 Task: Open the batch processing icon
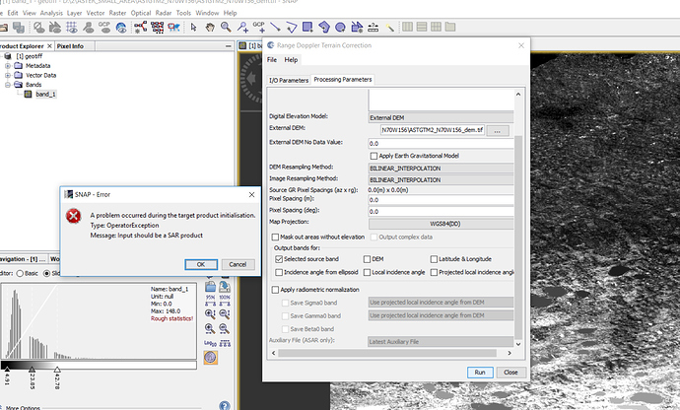[158, 28]
